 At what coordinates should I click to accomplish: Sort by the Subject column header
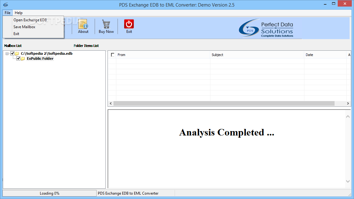[x=257, y=55]
